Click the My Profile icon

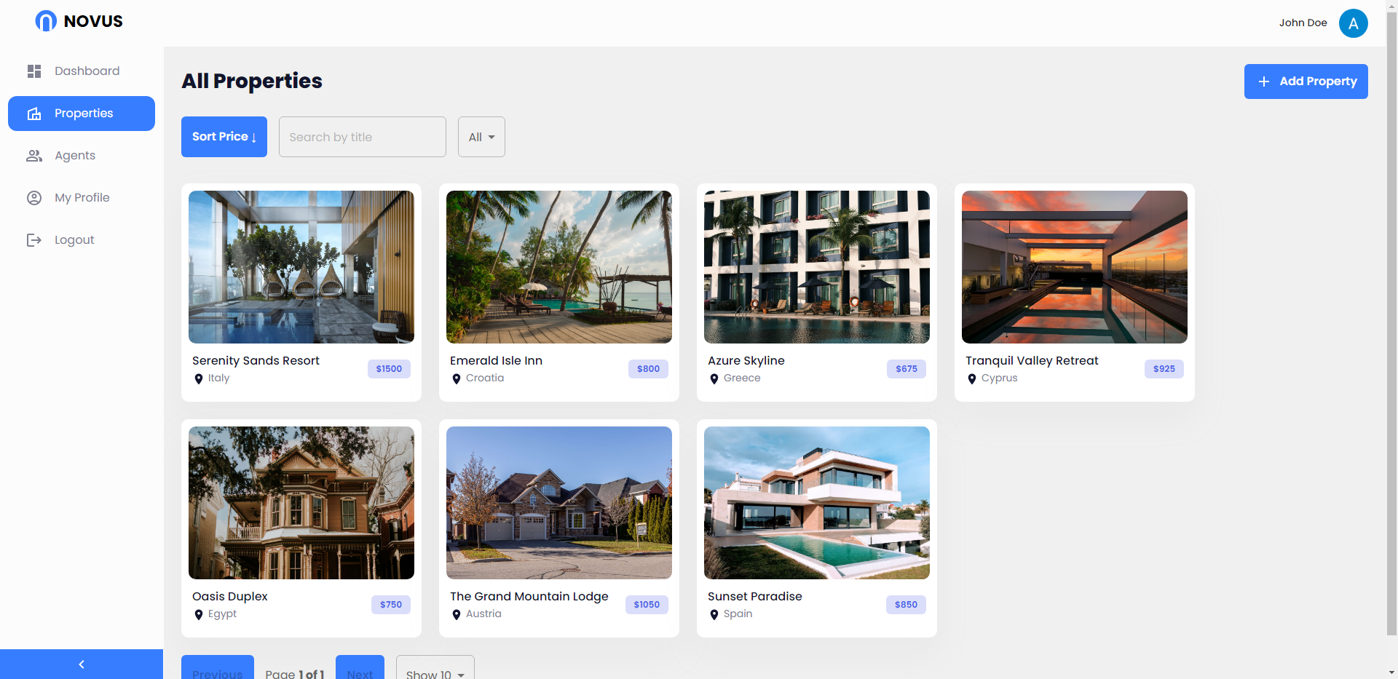[33, 197]
